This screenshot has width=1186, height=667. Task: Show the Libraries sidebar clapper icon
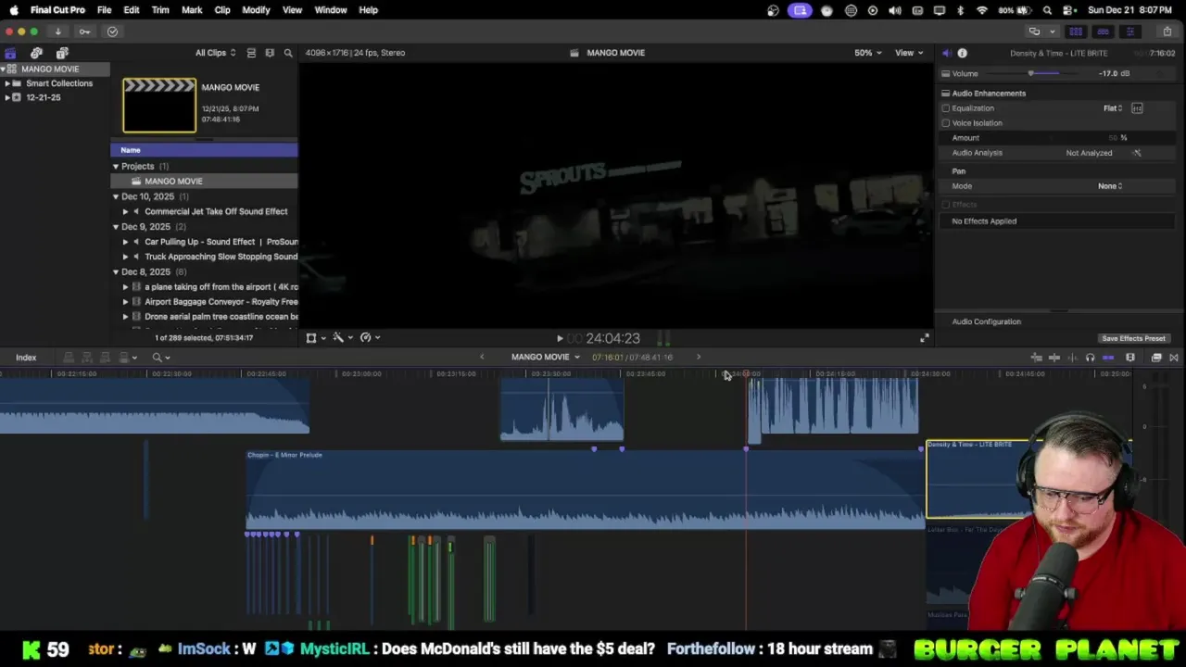coord(10,53)
